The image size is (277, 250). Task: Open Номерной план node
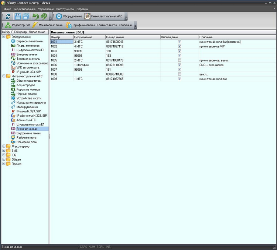pos(27,142)
